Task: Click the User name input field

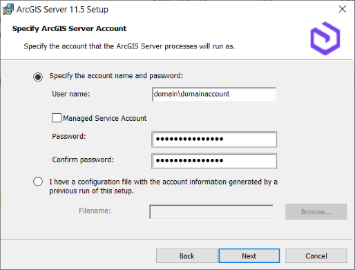Action: pyautogui.click(x=214, y=94)
